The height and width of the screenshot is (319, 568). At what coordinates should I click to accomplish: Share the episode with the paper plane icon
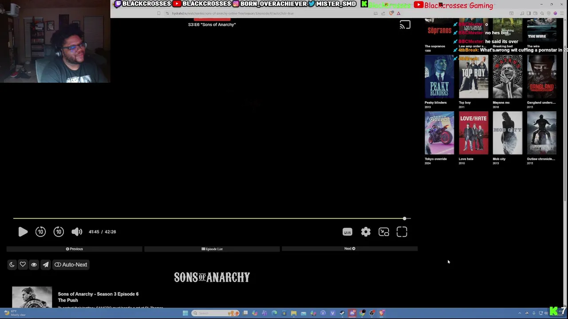click(x=45, y=265)
